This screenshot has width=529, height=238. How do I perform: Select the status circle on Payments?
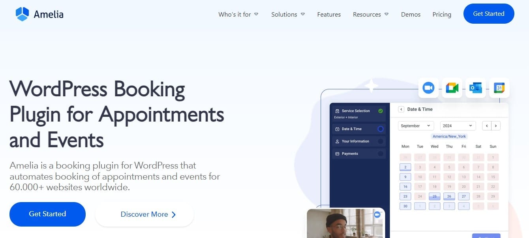pos(381,154)
